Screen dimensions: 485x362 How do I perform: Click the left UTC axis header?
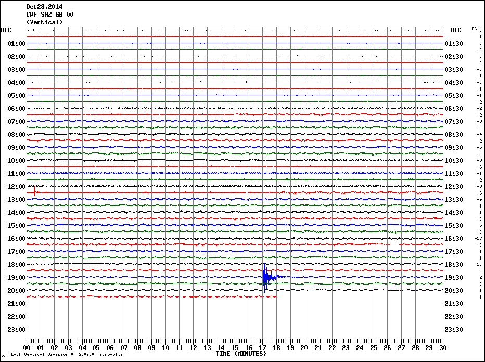click(x=6, y=30)
